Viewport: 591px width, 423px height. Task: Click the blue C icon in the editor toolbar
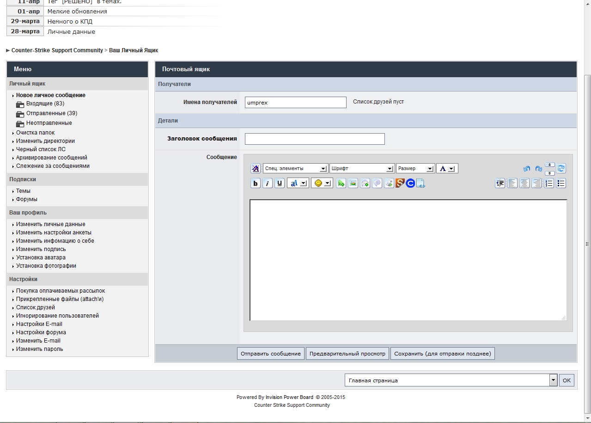[x=410, y=184]
